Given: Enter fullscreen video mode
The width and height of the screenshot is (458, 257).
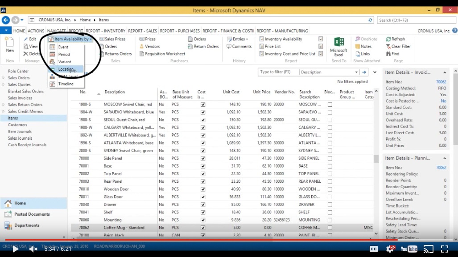Looking at the screenshot, I should [x=445, y=249].
